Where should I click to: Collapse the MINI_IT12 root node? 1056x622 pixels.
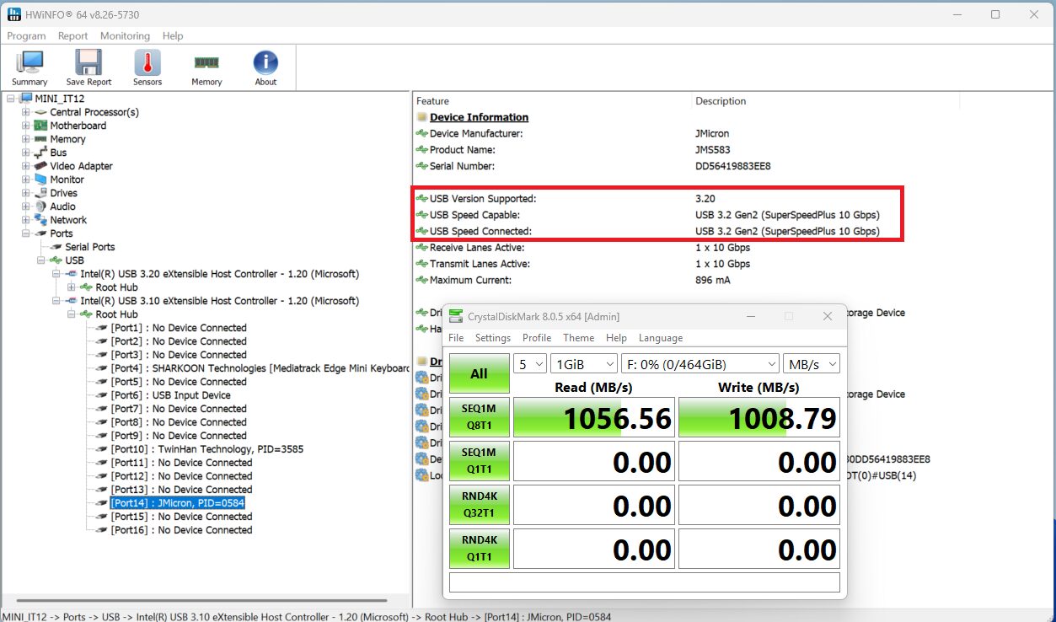pyautogui.click(x=10, y=99)
